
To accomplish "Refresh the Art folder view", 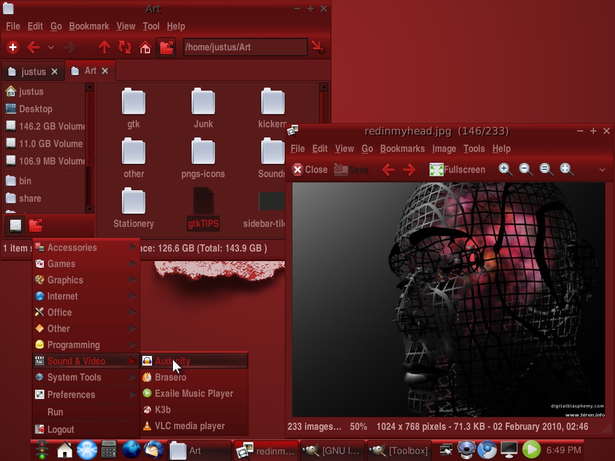I will pos(125,47).
